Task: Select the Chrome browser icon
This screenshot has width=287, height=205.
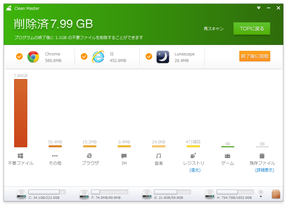Action: tap(34, 56)
